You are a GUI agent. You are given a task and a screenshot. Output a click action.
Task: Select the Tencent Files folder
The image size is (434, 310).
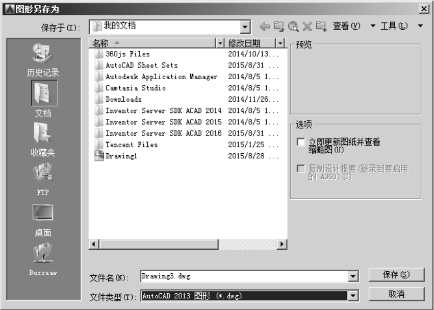[126, 145]
